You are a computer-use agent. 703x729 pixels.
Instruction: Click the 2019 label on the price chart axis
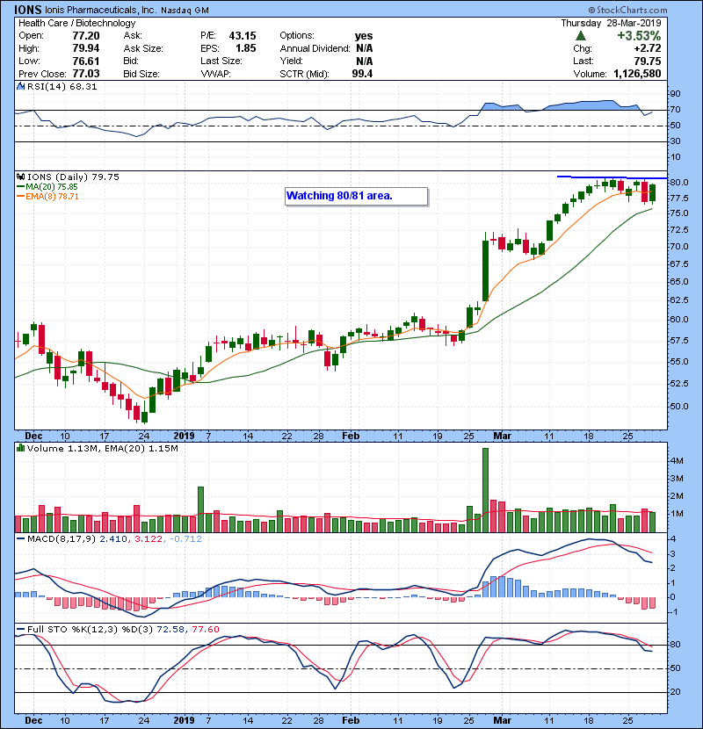(184, 437)
